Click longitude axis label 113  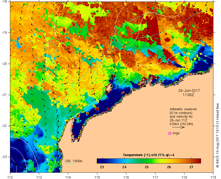(39, 177)
